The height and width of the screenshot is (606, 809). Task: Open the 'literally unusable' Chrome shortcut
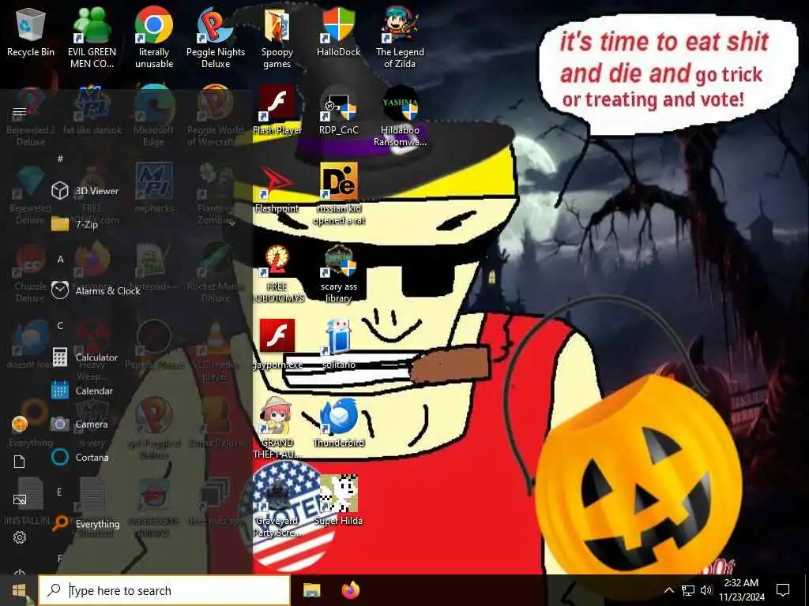coord(154,38)
